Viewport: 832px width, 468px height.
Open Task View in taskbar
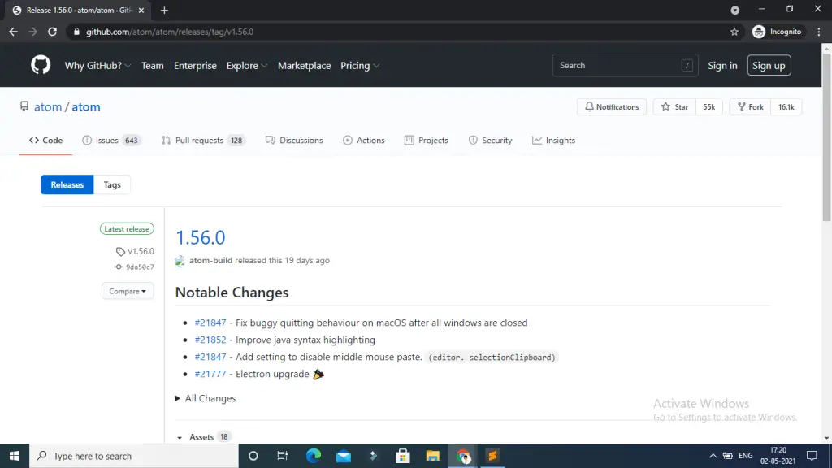coord(282,456)
